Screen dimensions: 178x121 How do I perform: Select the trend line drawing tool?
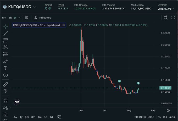tap(5, 34)
